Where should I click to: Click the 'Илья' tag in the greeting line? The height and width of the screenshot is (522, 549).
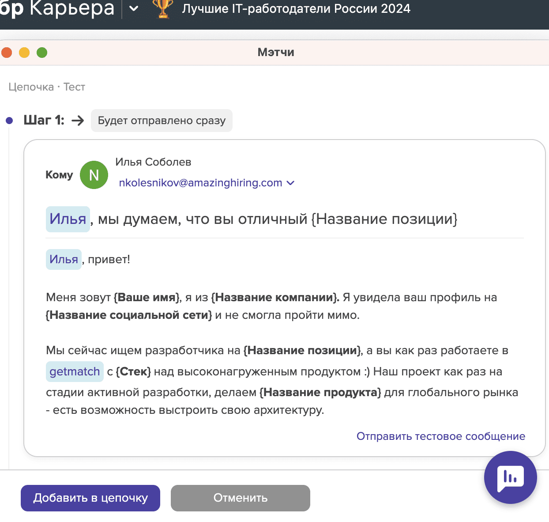(x=64, y=259)
